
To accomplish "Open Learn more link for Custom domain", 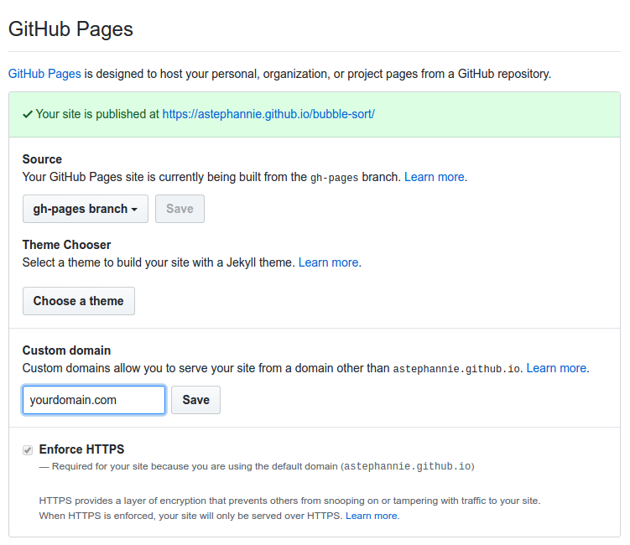I will pyautogui.click(x=556, y=368).
